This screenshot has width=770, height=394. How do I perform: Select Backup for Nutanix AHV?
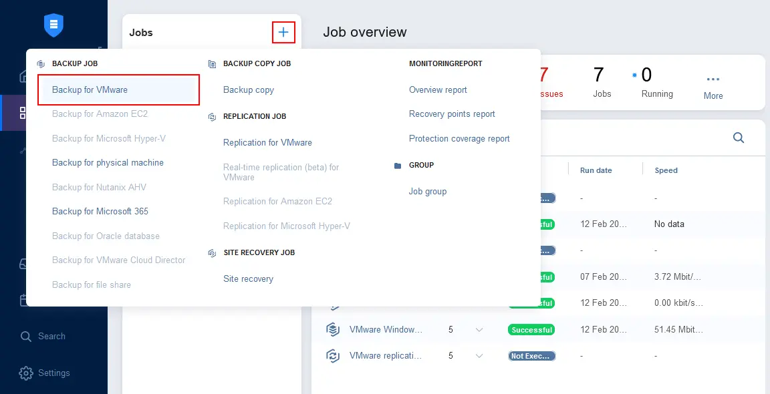point(99,187)
